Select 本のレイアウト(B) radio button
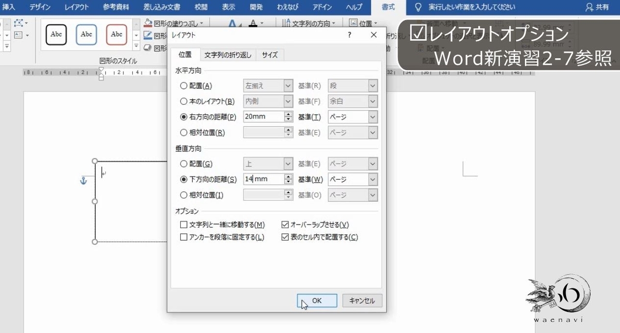 click(183, 101)
